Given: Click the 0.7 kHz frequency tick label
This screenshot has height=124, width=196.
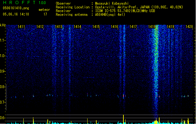Looking at the screenshot, I should click(x=2, y=102).
